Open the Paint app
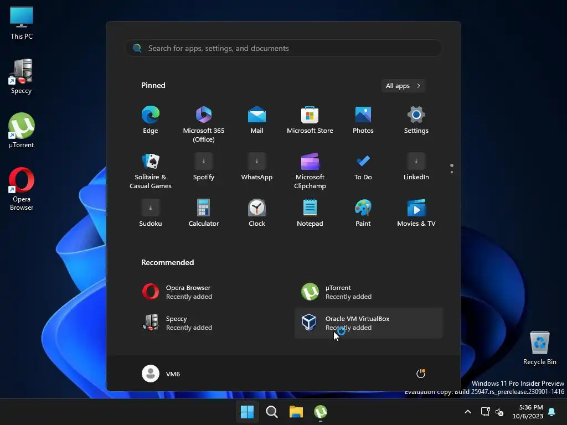Viewport: 567px width, 425px height. (x=363, y=214)
